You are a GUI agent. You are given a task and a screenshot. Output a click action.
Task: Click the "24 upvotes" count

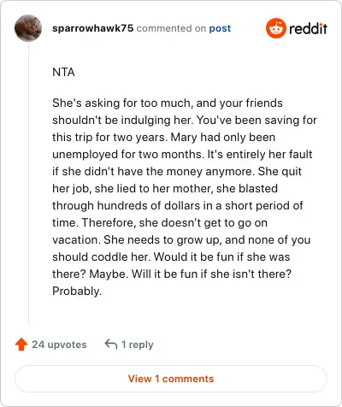pyautogui.click(x=59, y=345)
